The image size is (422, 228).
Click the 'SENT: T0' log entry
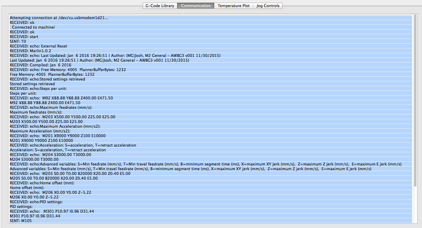(x=18, y=42)
